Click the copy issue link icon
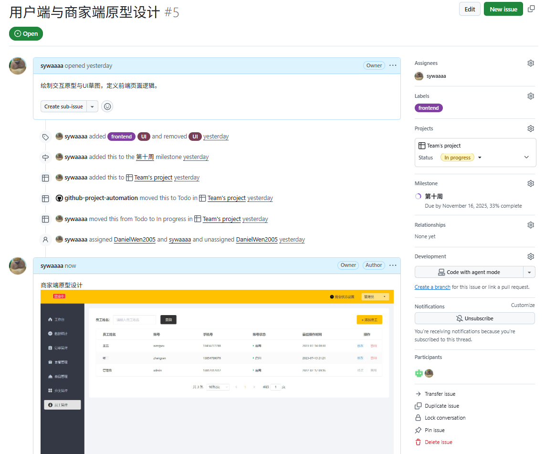 531,9
